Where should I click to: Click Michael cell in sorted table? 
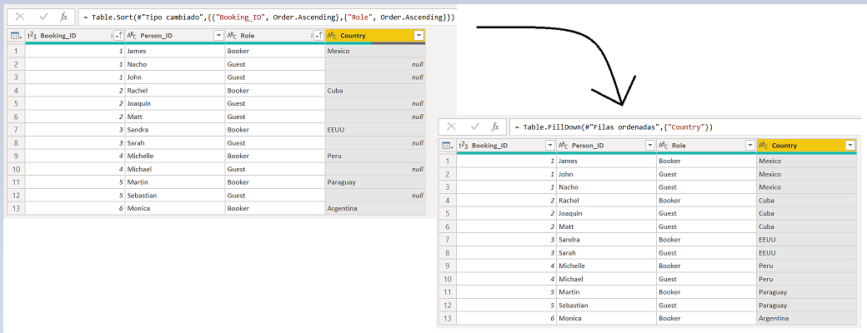175,169
